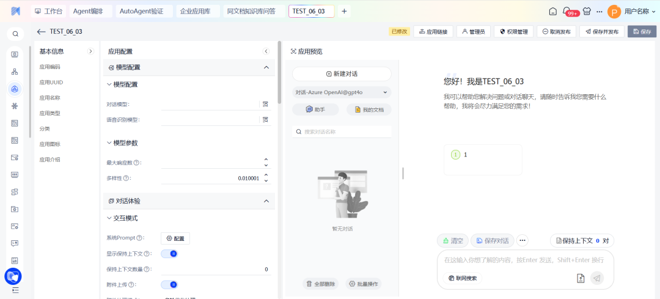This screenshot has width=660, height=299.
Task: Click the search icon in left sidebar
Action: pyautogui.click(x=15, y=34)
